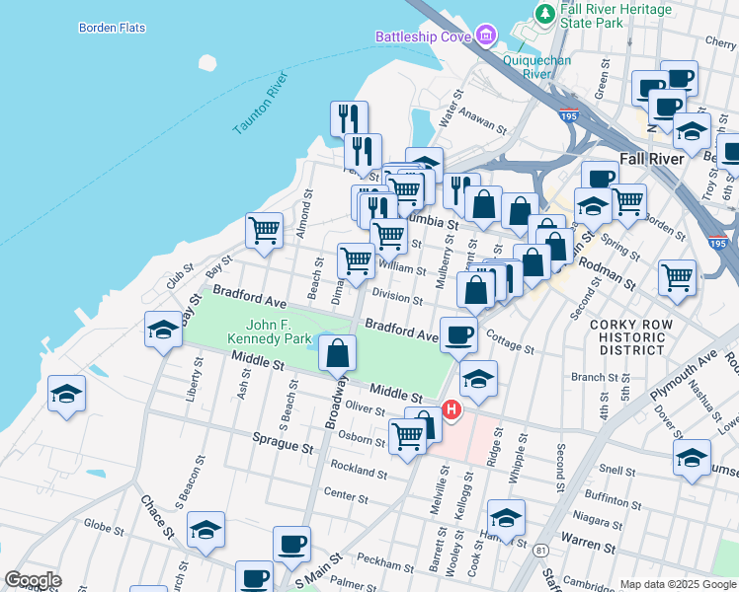739x592 pixels.
Task: Select the coffee marker above S Main St
Action: click(291, 544)
